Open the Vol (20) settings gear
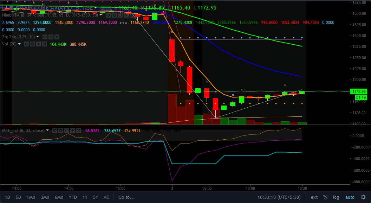The image size is (371, 203). click(33, 44)
